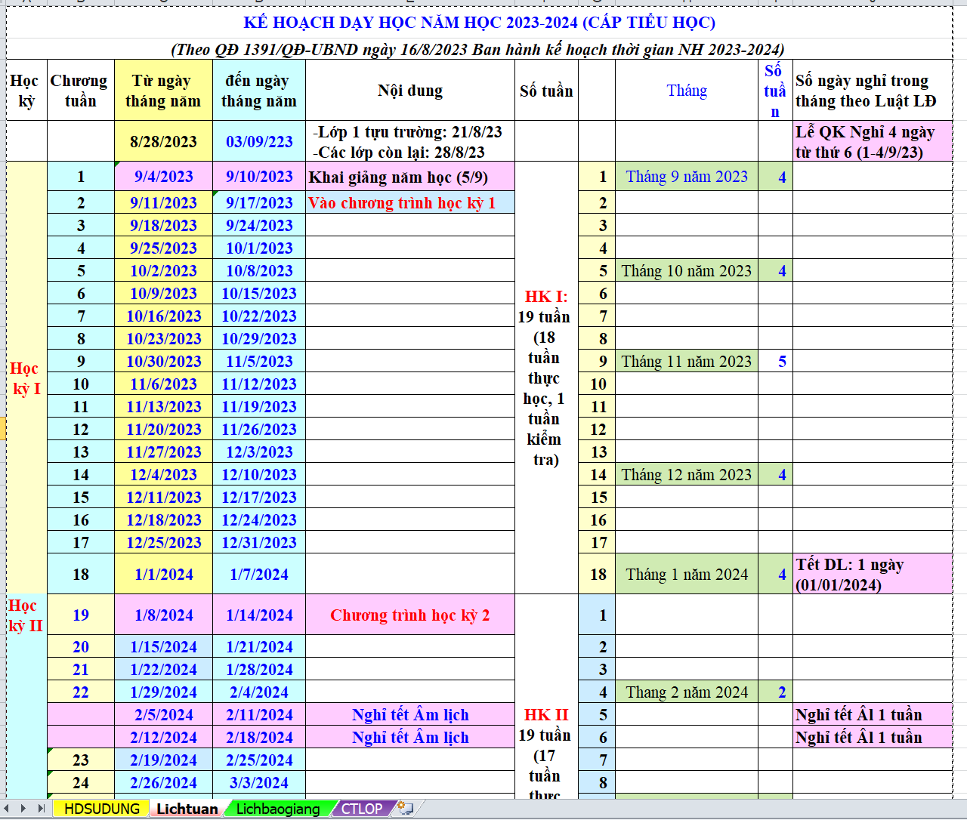Select the title 'KẾ HOẠCH DẠY HỌC NĂM HỌC 2023-2024'
967x820 pixels.
point(480,23)
